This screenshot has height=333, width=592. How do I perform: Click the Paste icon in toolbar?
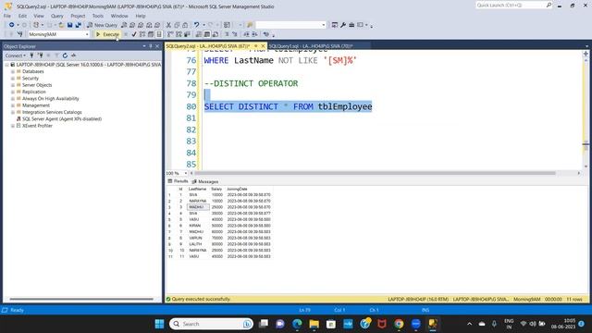pos(185,25)
